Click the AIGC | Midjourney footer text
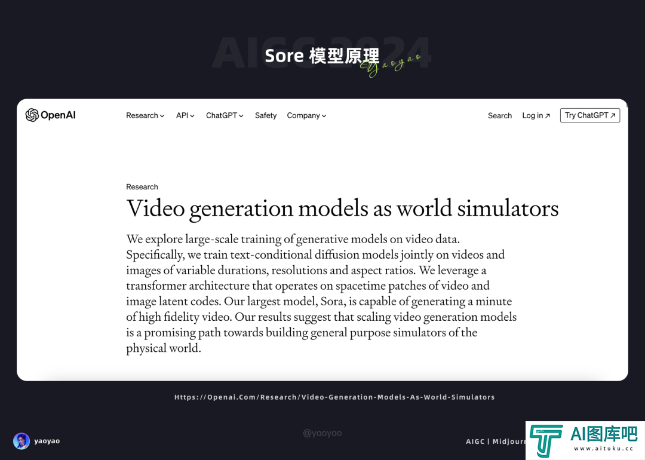This screenshot has height=460, width=645. (496, 441)
